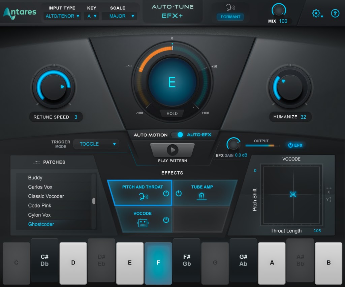Toggle the Pitch and Throat power button

click(166, 193)
